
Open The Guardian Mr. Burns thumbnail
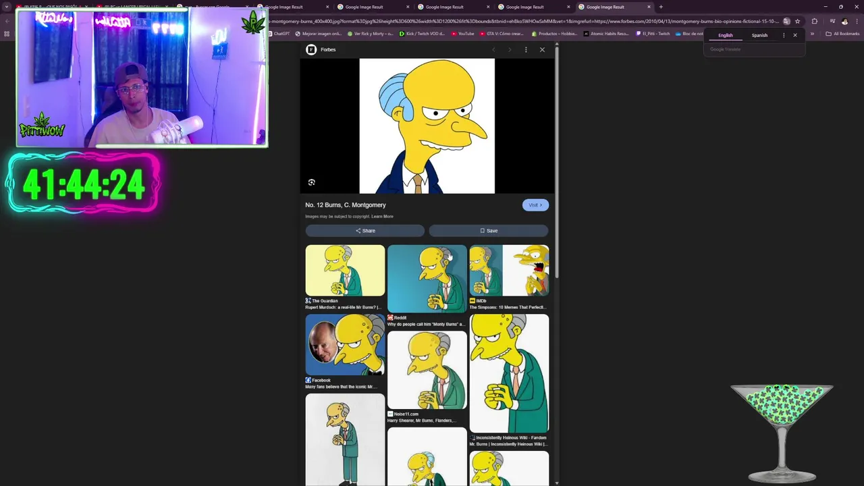345,270
